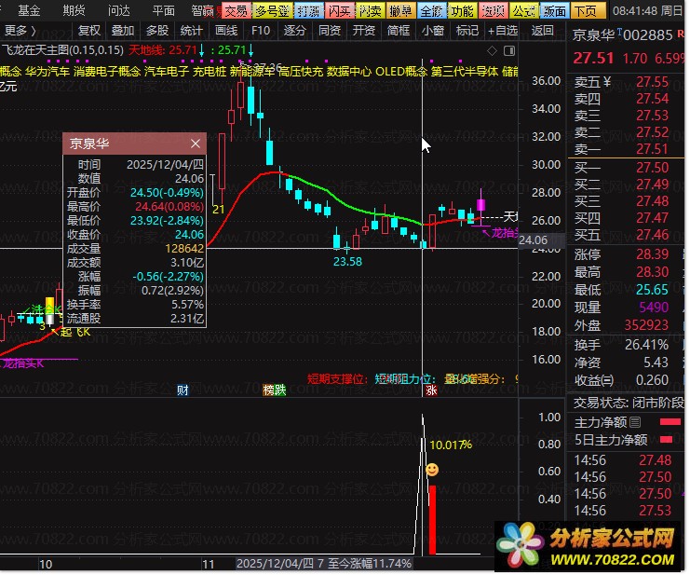Viewport: 690px width, 575px height.
Task: Click the 买一 price 27.50
Action: (652, 168)
